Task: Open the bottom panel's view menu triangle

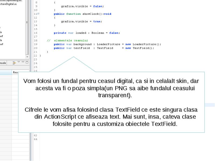Action: pyautogui.click(x=19, y=62)
